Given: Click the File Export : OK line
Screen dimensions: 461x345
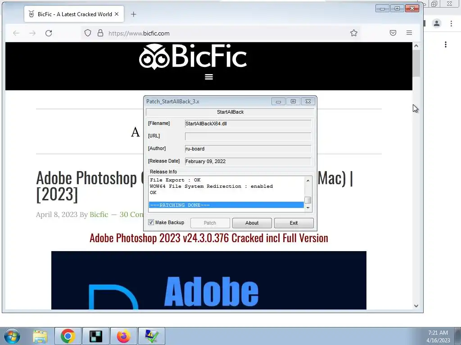Looking at the screenshot, I should [175, 180].
